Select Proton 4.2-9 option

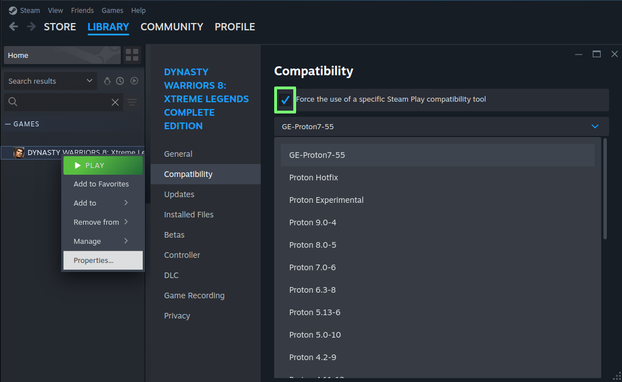click(438, 357)
